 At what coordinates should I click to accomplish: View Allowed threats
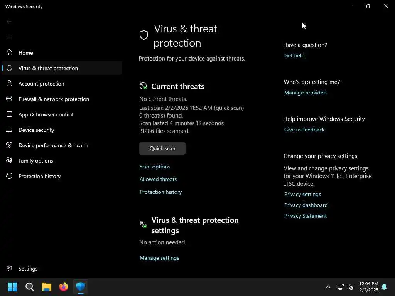click(158, 179)
